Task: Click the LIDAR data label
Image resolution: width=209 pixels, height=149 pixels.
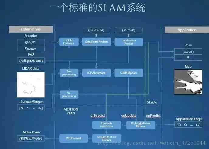Action: click(x=31, y=68)
